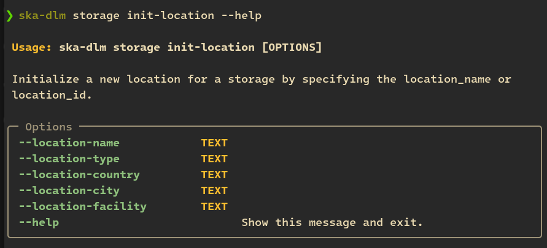The height and width of the screenshot is (248, 547).
Task: Select the --location-type option
Action: tap(69, 159)
